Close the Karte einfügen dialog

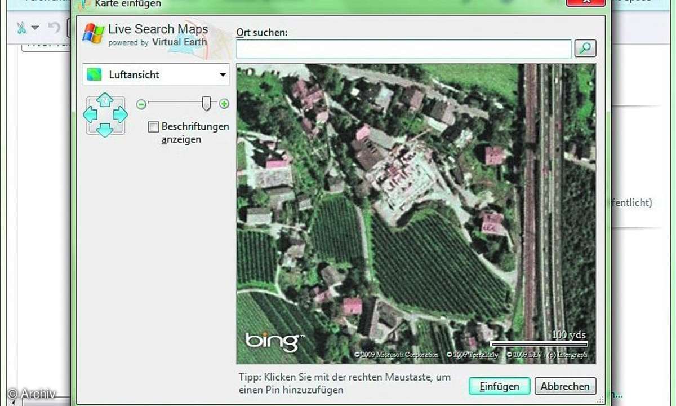(585, 3)
